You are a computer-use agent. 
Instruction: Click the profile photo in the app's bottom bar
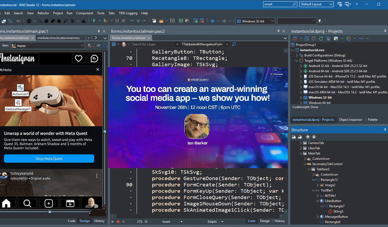pyautogui.click(x=92, y=203)
